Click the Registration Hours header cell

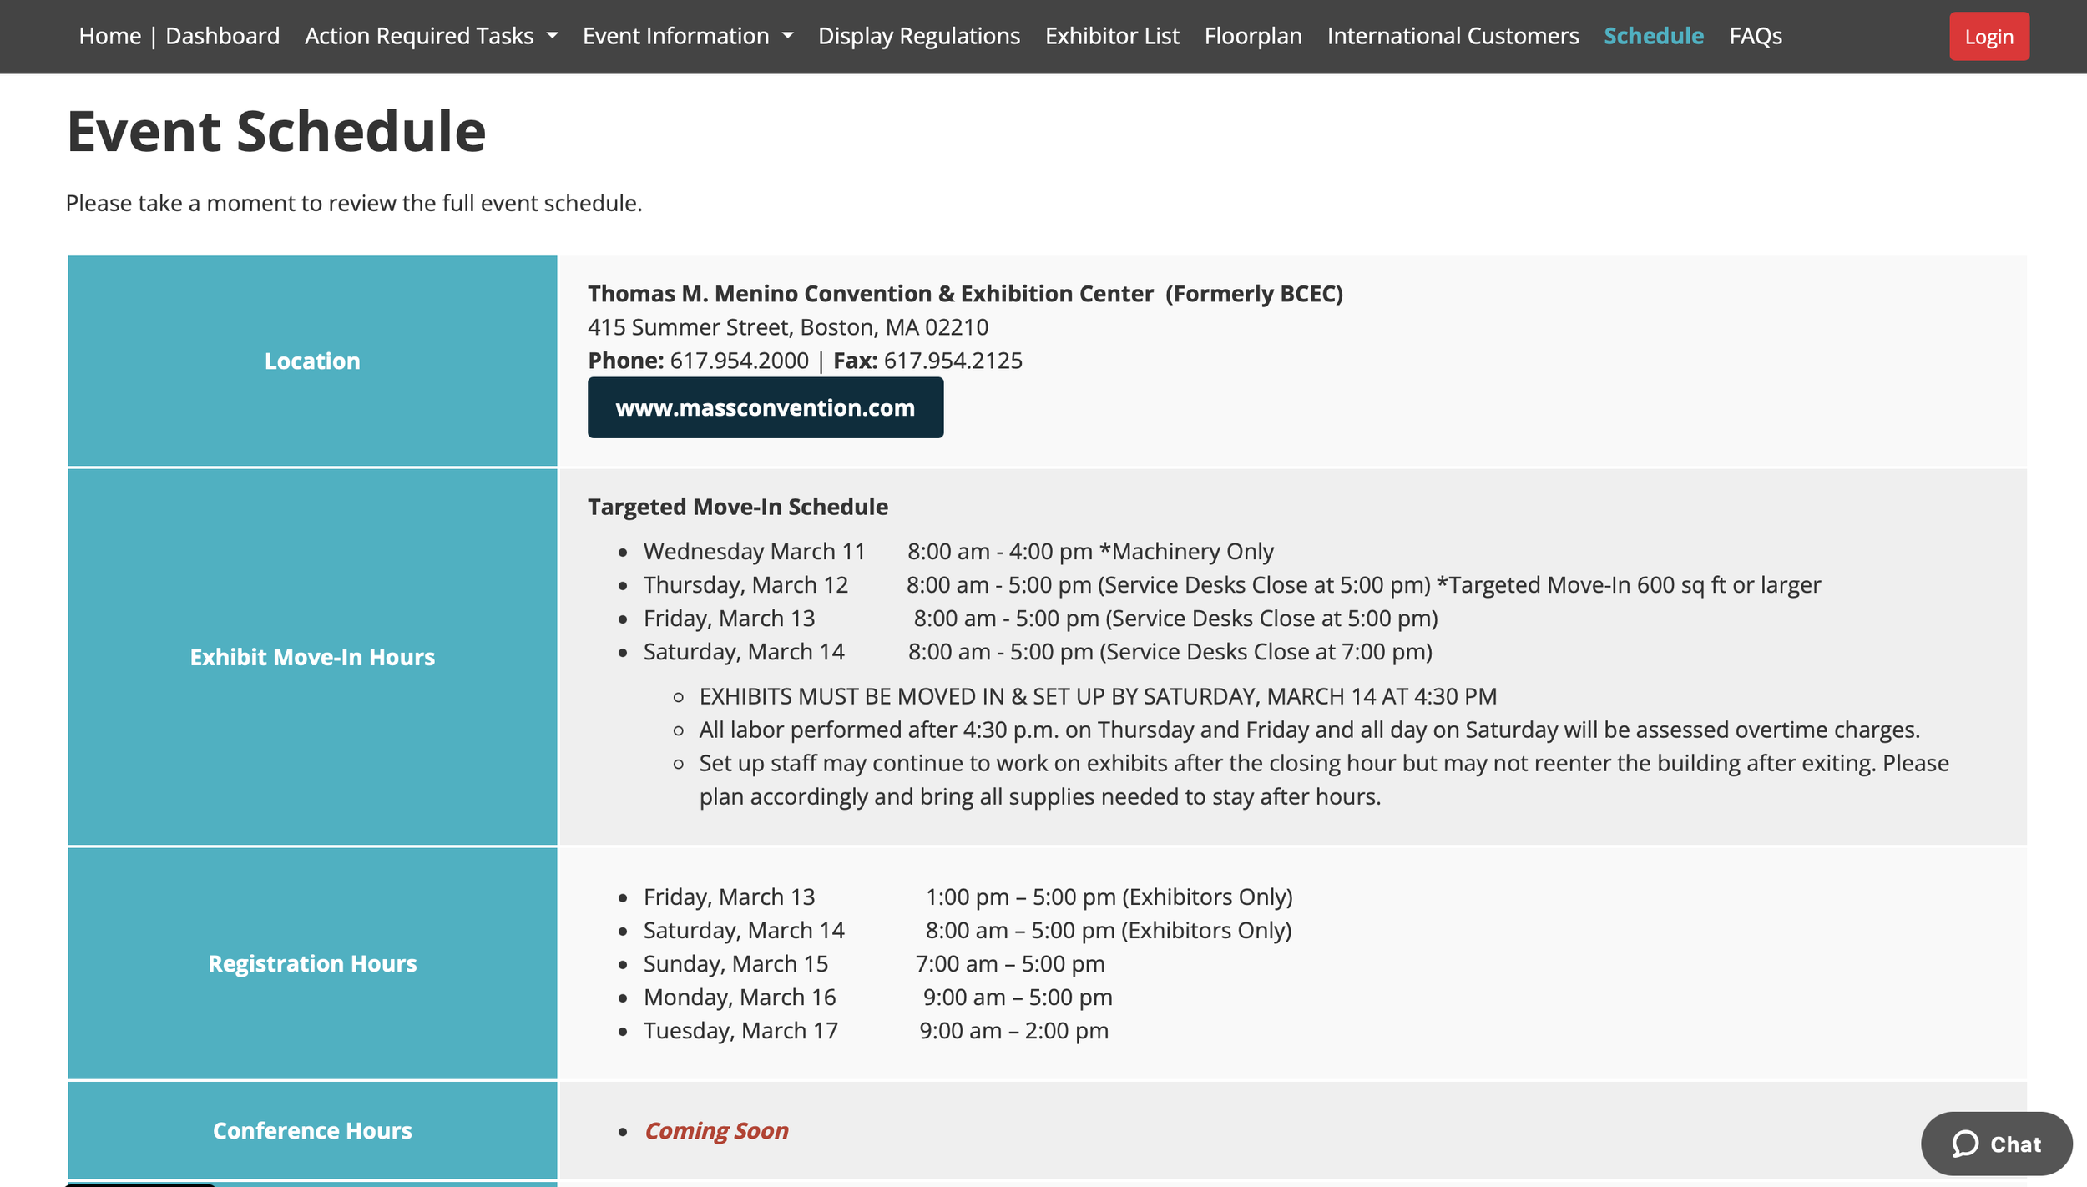(312, 963)
